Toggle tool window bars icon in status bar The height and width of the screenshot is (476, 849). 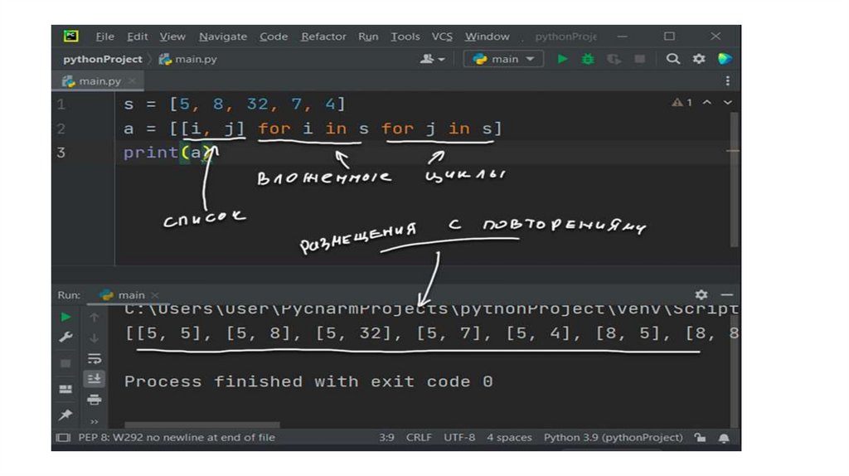click(63, 438)
